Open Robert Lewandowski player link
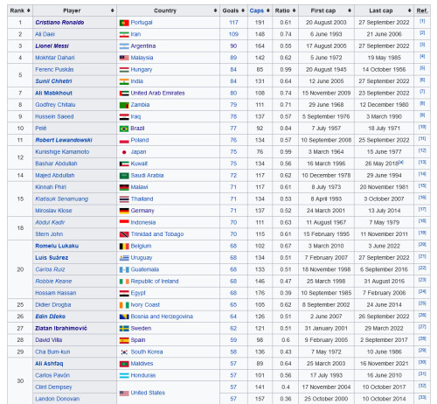Image resolution: width=437 pixels, height=404 pixels. [64, 140]
